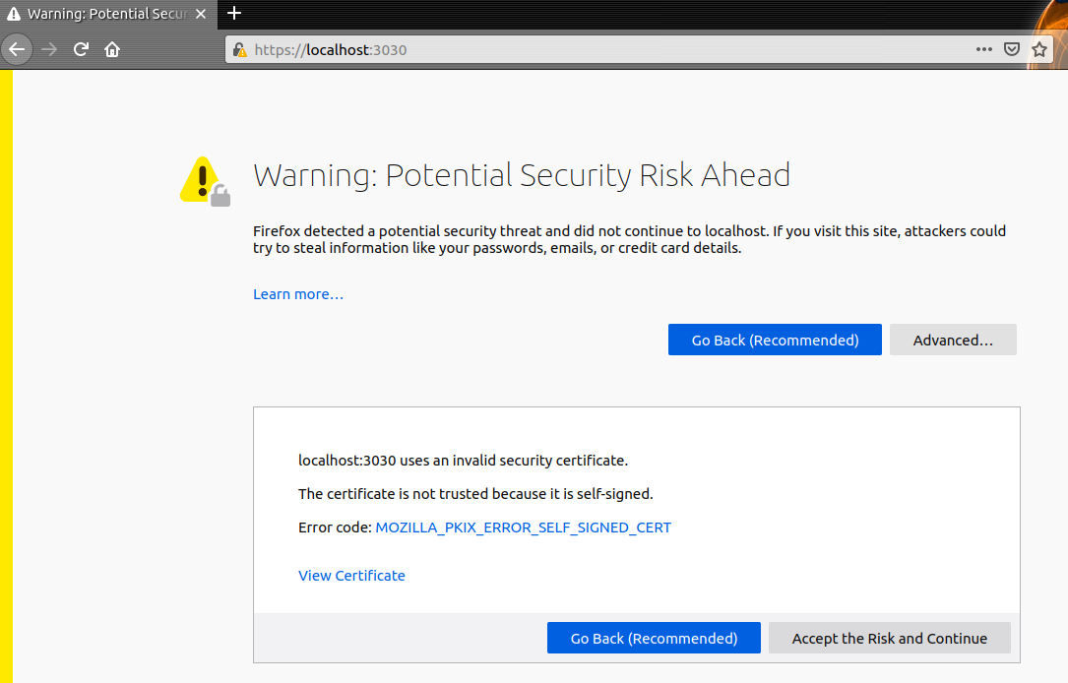Open the Advanced options expander

[952, 340]
